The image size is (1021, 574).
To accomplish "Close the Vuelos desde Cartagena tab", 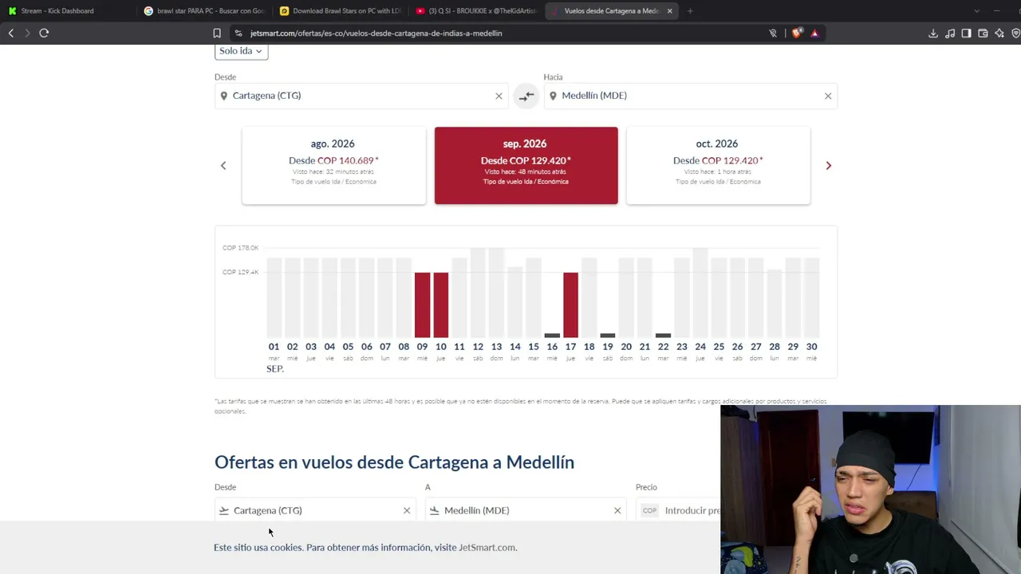I will pyautogui.click(x=670, y=11).
